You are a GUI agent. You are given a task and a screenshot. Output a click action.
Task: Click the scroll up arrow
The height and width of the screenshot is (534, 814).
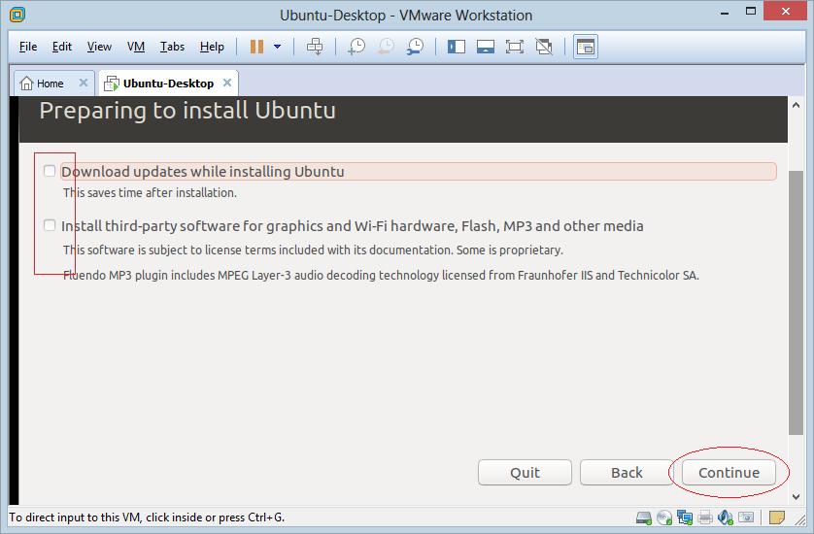pos(796,106)
